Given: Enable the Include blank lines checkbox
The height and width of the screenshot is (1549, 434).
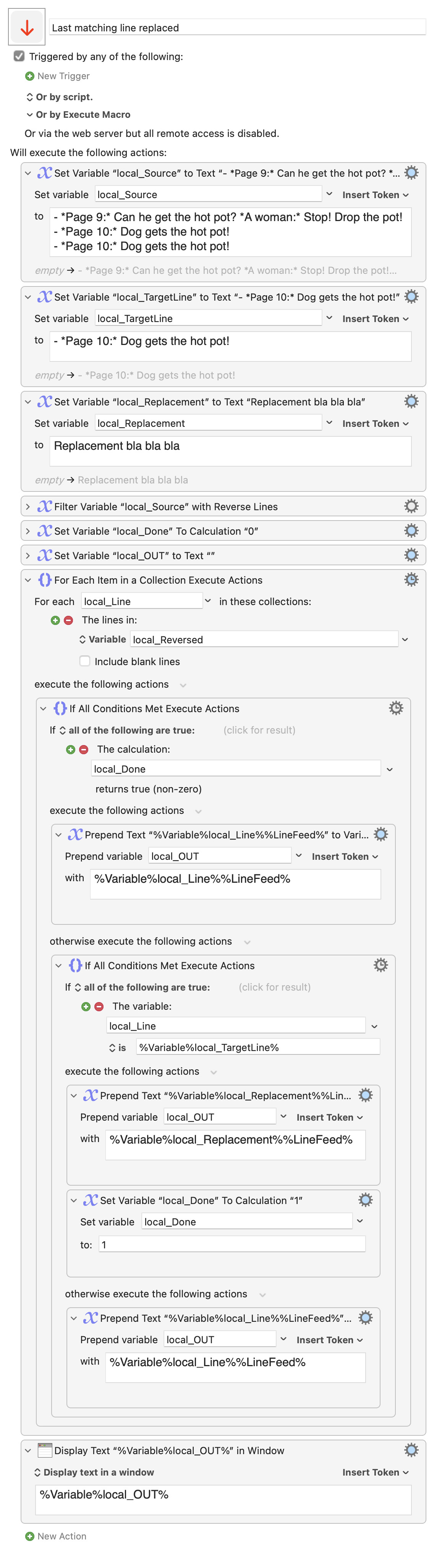Looking at the screenshot, I should point(85,661).
